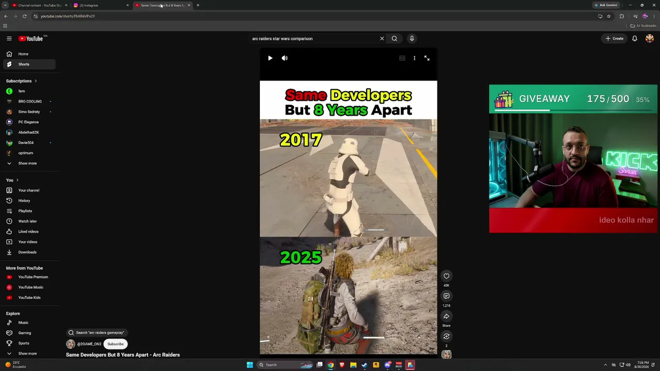
Task: Open Steam from the taskbar
Action: pyautogui.click(x=364, y=365)
